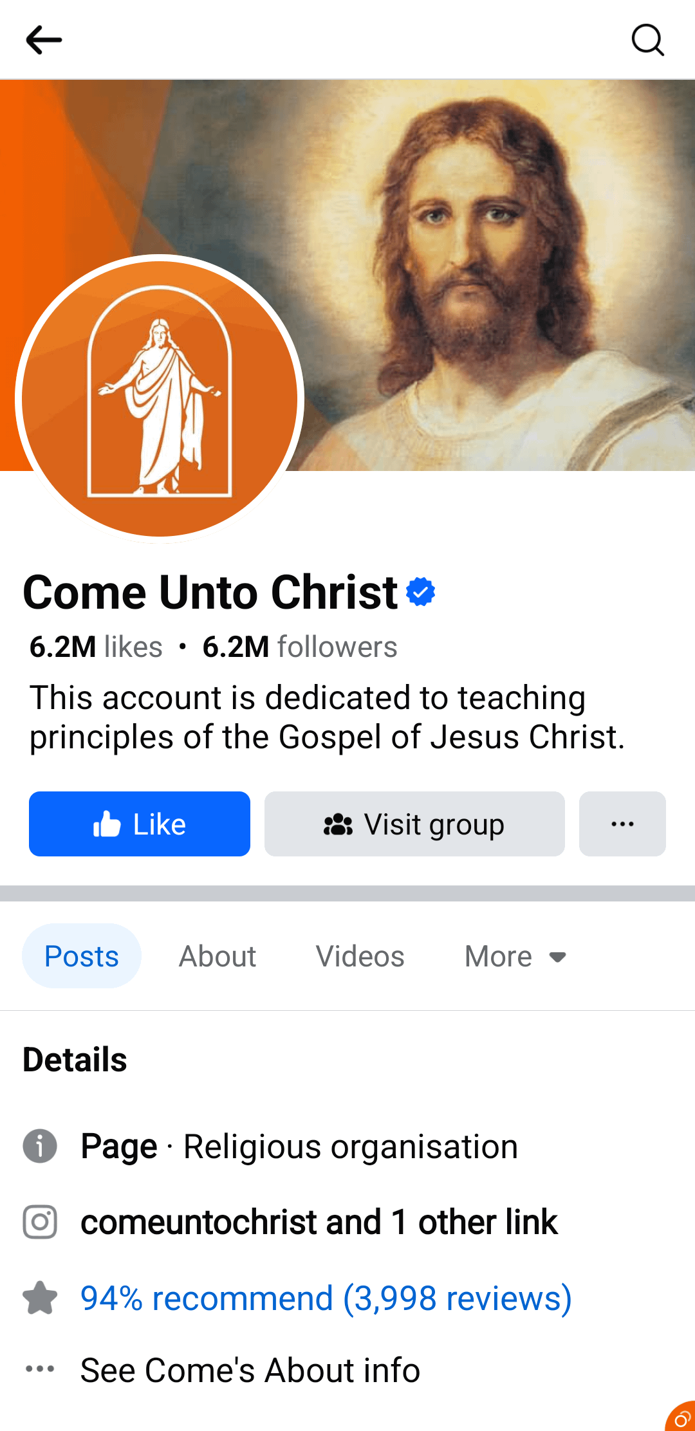Click the Instagram icon in Details
This screenshot has height=1431, width=695.
[40, 1222]
